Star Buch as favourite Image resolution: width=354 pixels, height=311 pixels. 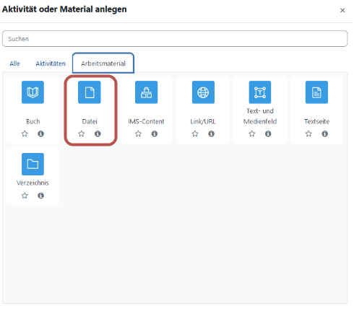[x=25, y=133]
